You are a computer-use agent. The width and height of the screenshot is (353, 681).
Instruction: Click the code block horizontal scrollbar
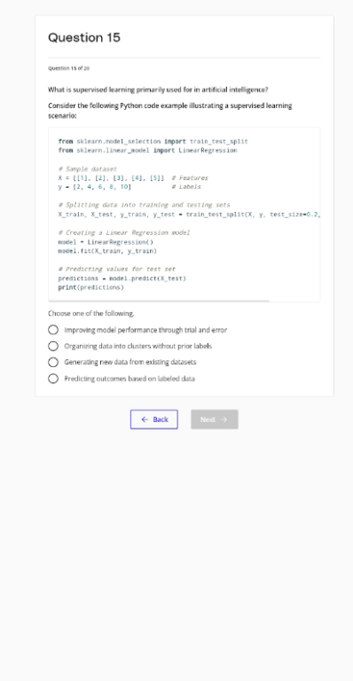pos(159,301)
